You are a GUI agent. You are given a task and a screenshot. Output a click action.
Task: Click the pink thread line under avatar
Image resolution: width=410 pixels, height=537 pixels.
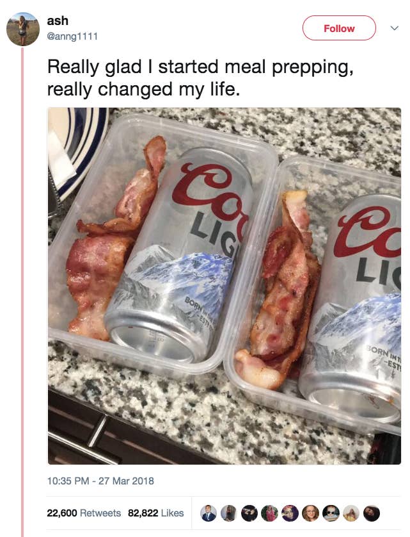tap(23, 292)
